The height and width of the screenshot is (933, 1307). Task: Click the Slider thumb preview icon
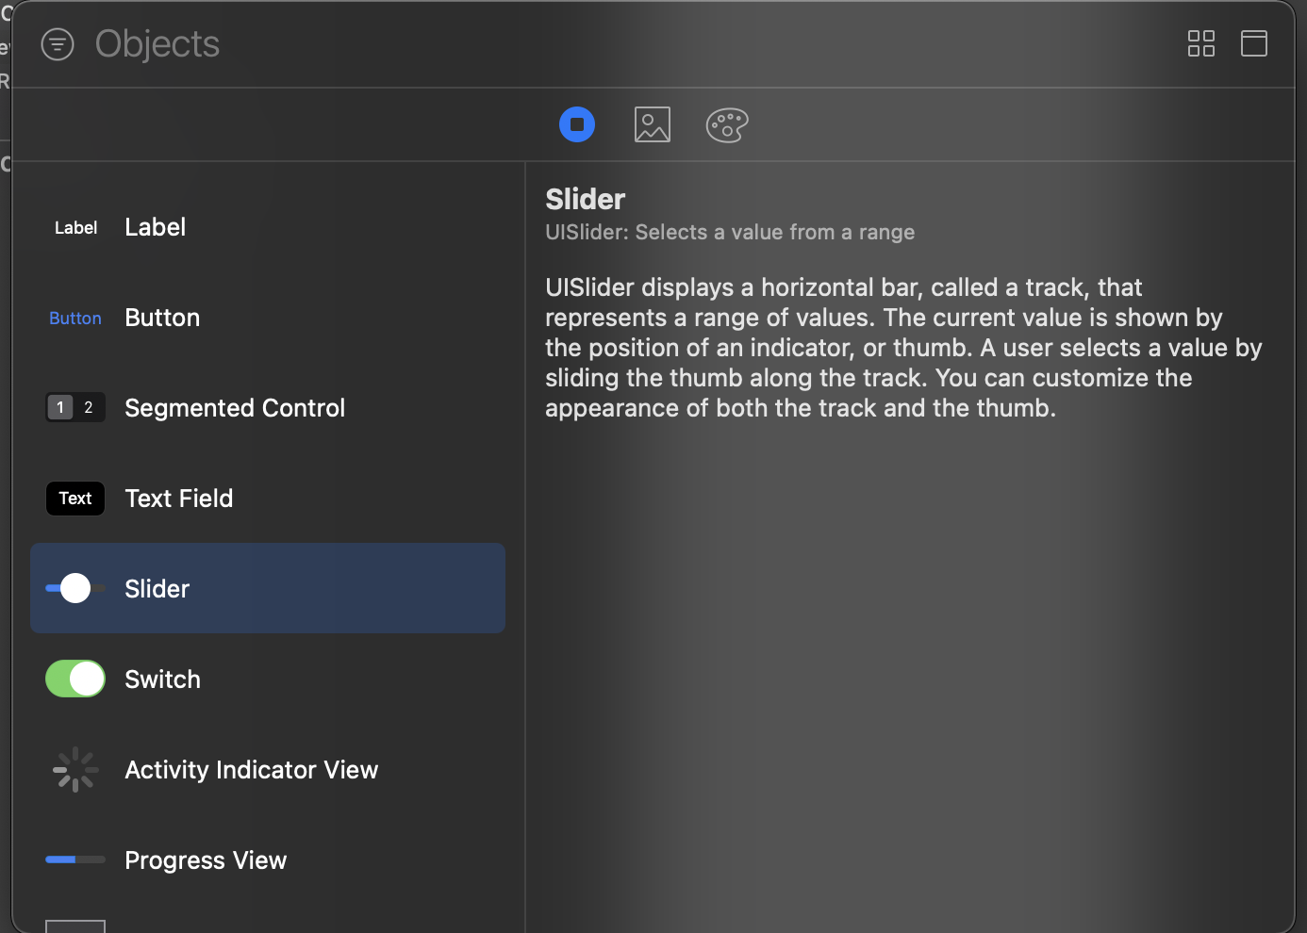[x=75, y=588]
